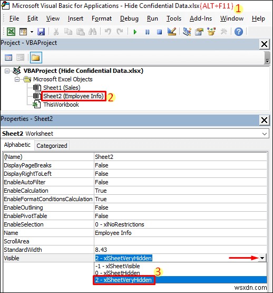
Task: Open Object Browser toolbar icon
Action: 211,31
